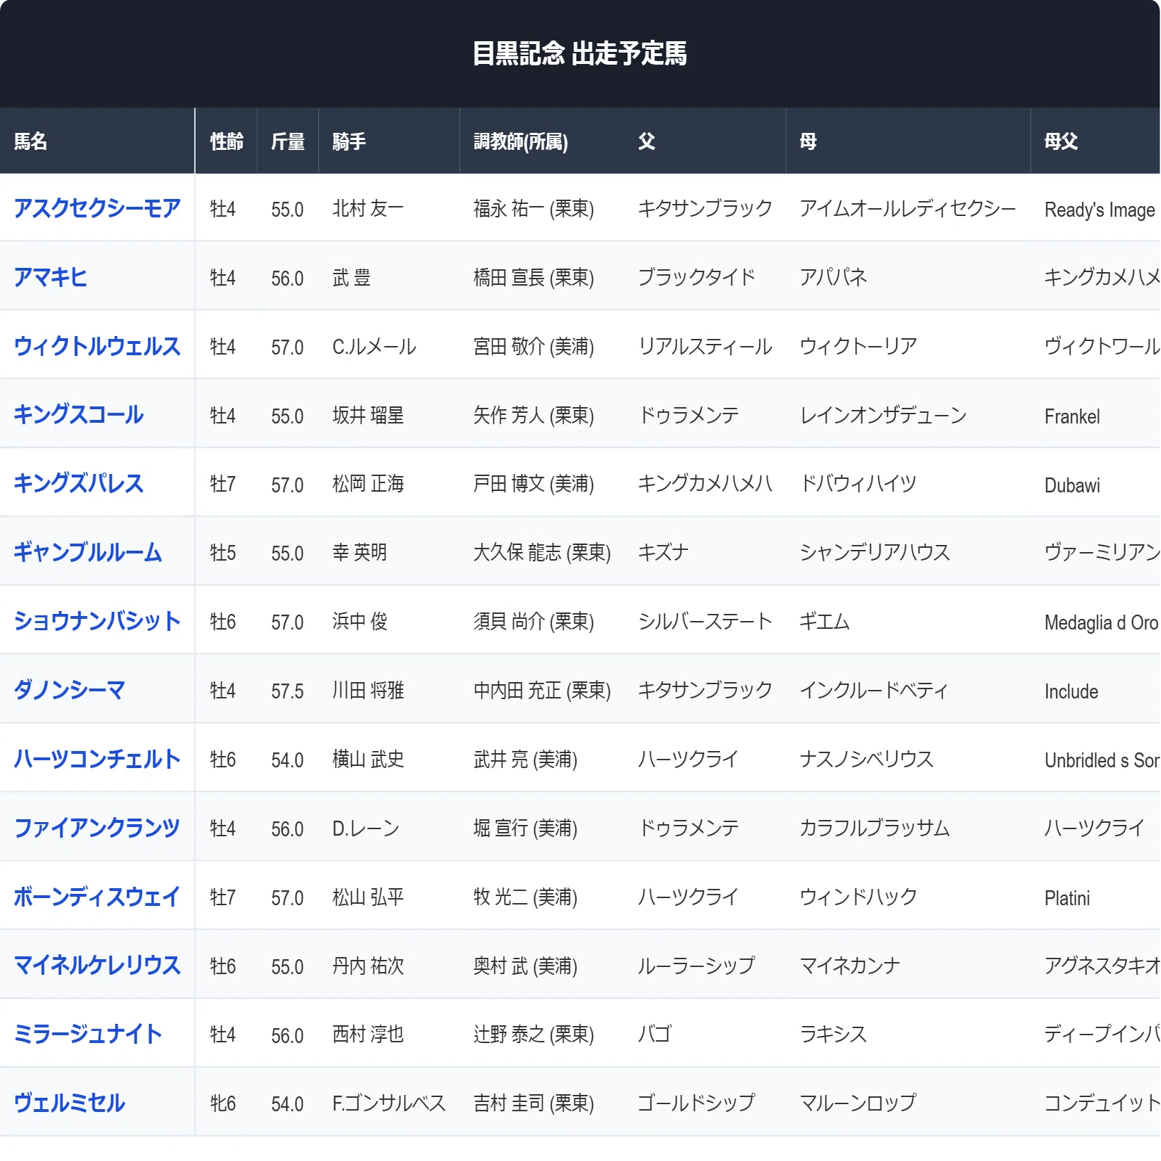The width and height of the screenshot is (1161, 1161).
Task: Click the 斤量 column header
Action: (x=288, y=141)
